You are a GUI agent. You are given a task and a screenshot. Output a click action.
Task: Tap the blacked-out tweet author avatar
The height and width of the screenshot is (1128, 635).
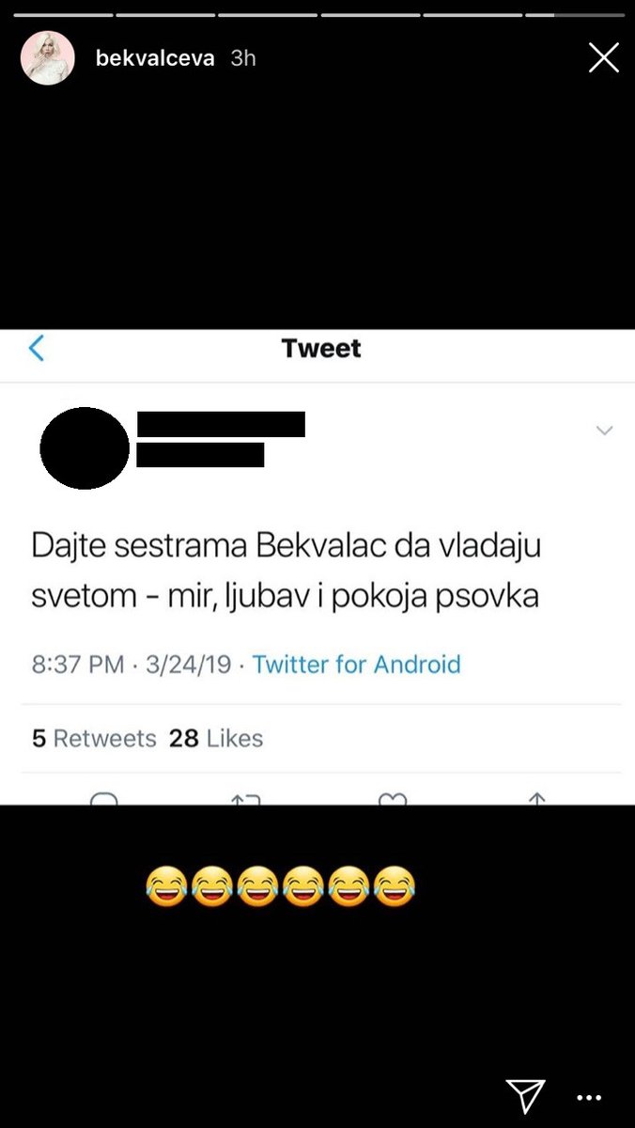point(85,448)
